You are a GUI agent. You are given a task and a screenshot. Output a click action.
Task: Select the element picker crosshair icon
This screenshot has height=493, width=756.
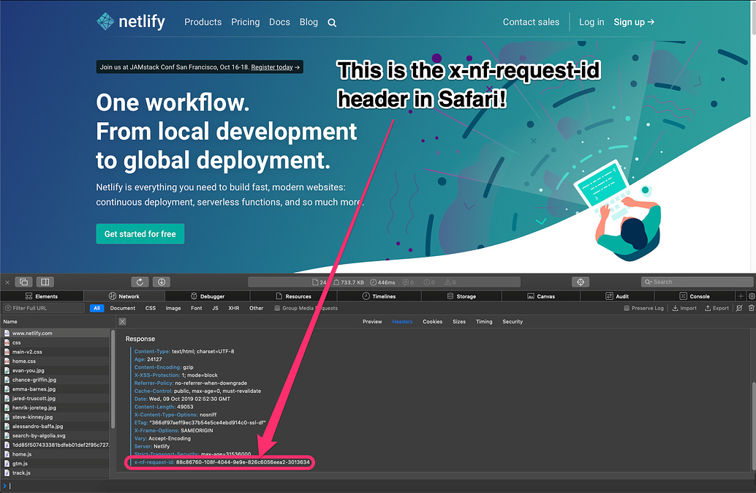pyautogui.click(x=581, y=282)
